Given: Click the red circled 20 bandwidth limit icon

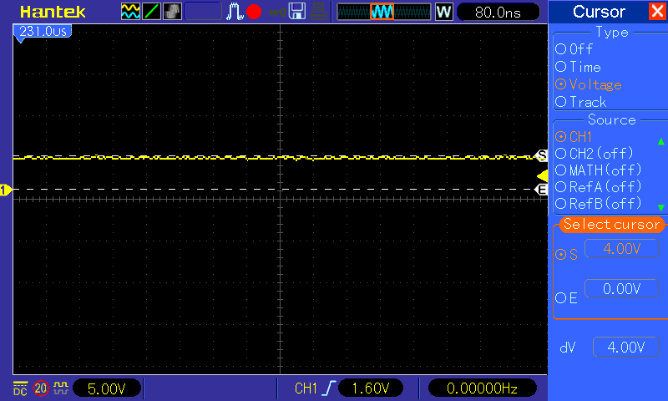Looking at the screenshot, I should click(x=41, y=388).
